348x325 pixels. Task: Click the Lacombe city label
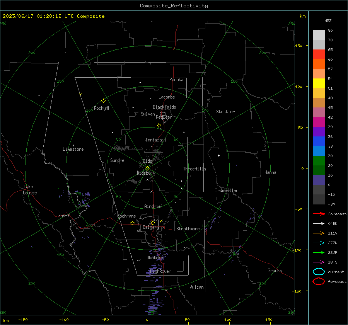coord(167,97)
